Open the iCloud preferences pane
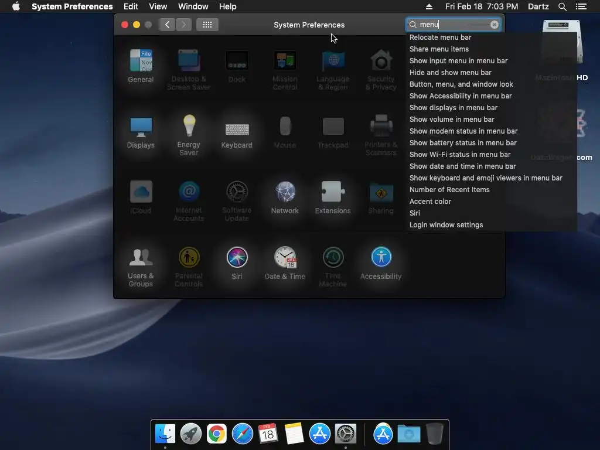The width and height of the screenshot is (600, 450). coord(141,197)
